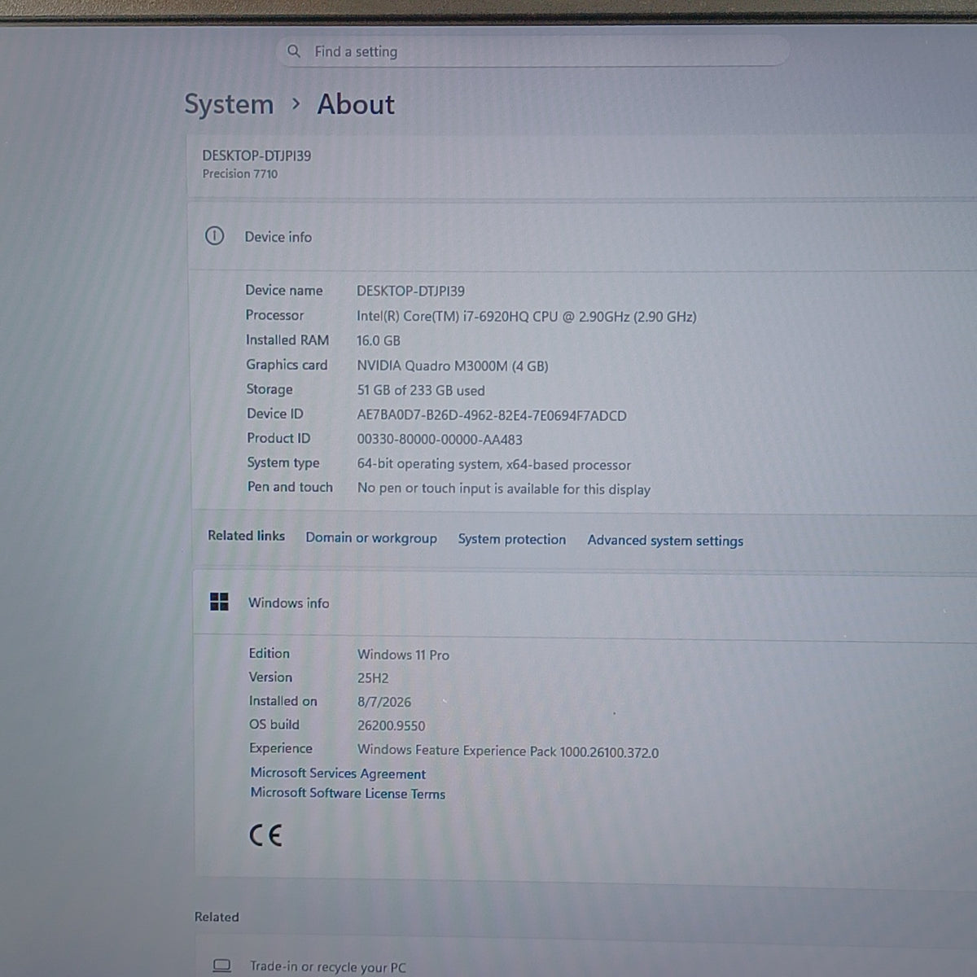The height and width of the screenshot is (977, 977).
Task: Select the processor value i7-6920HQ
Action: 527,317
